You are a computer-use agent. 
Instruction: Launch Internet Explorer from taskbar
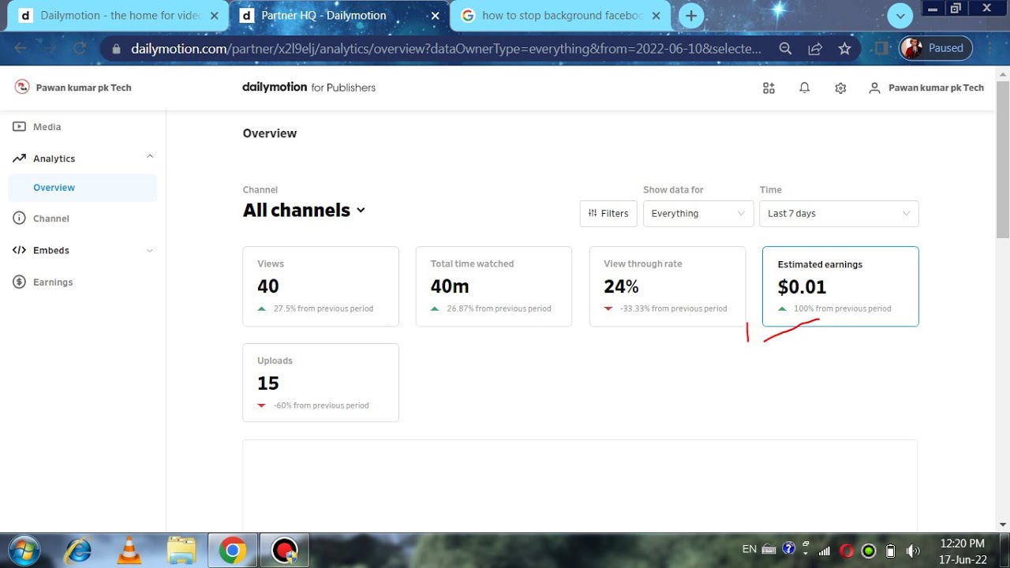click(78, 551)
